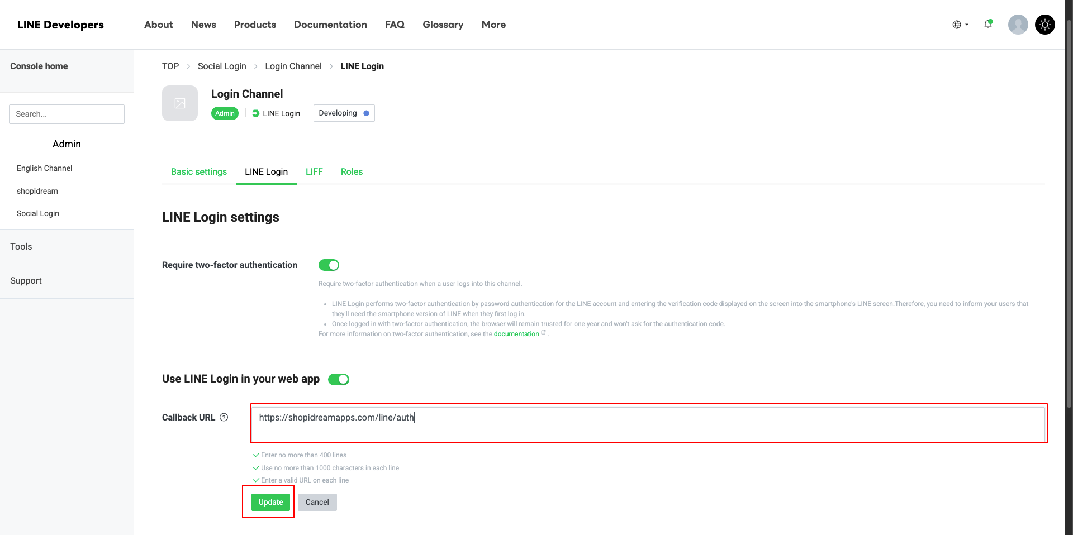Screen dimensions: 1073x535
Task: Go to Login Channel breadcrumb
Action: [x=293, y=66]
